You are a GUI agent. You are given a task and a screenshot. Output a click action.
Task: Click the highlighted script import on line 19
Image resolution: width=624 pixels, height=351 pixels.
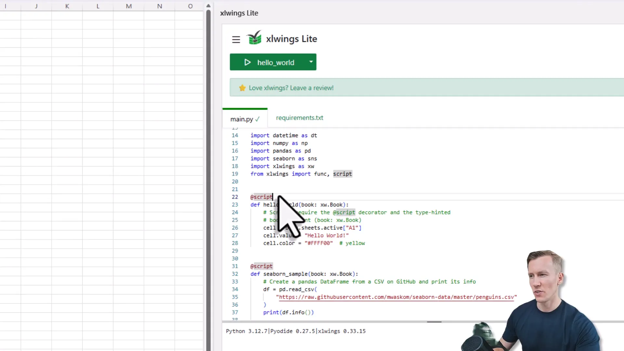[342, 174]
